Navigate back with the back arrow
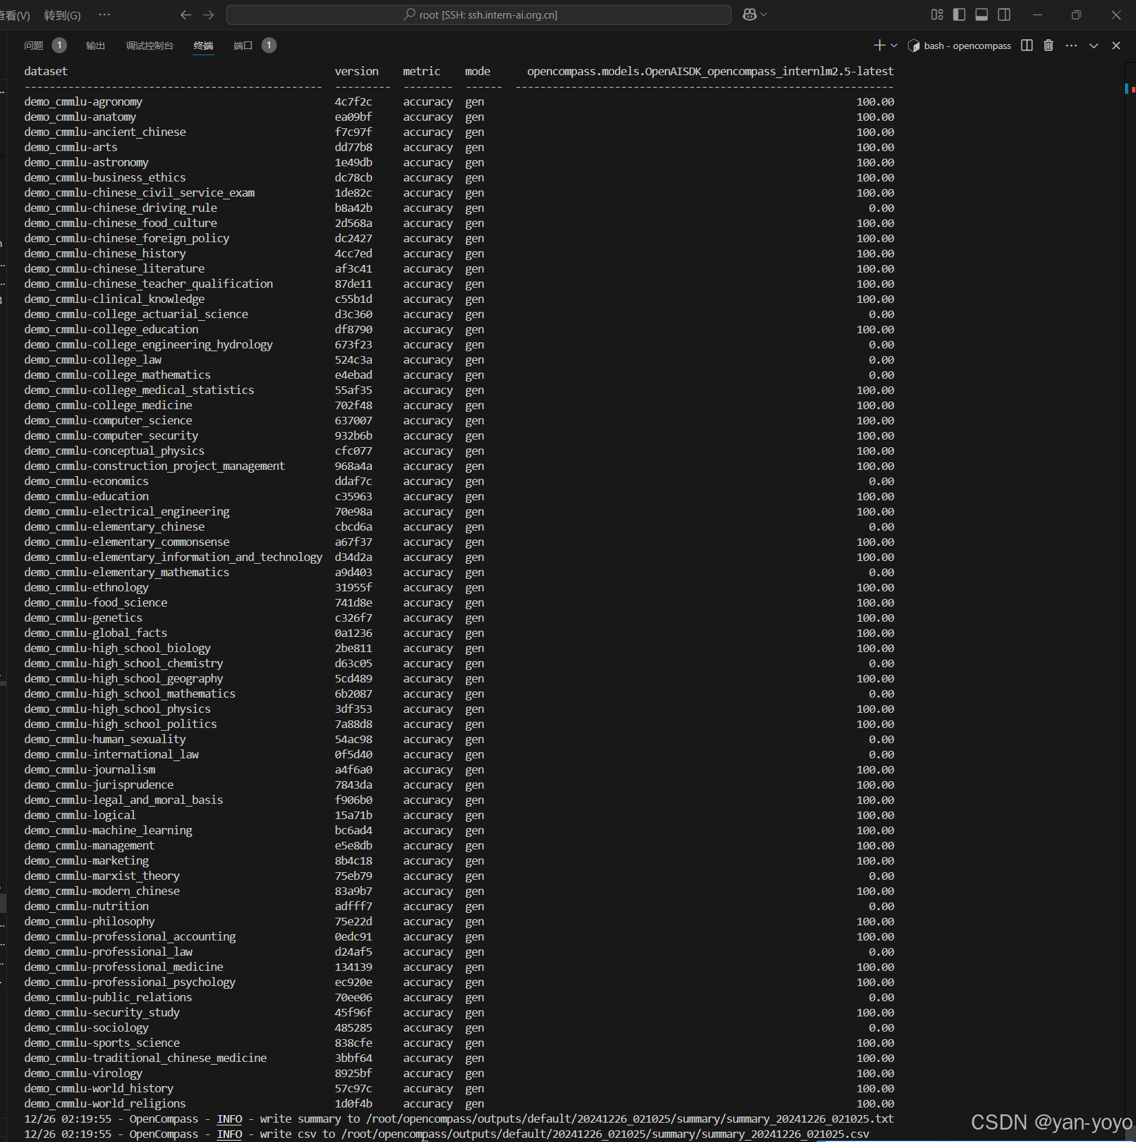1136x1142 pixels. coord(186,14)
